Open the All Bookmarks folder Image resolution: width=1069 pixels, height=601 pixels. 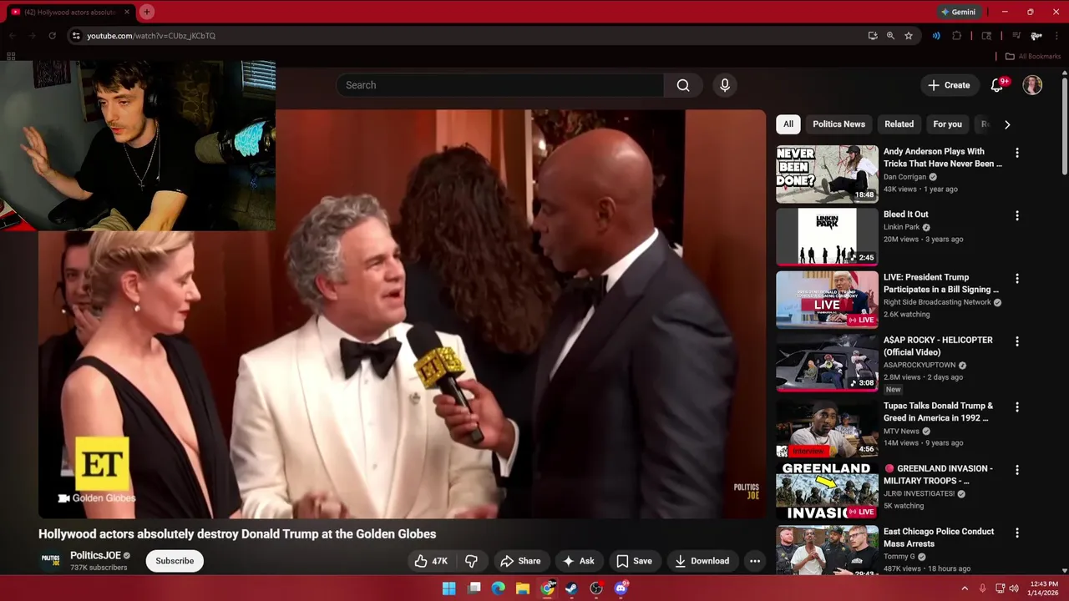pos(1032,56)
